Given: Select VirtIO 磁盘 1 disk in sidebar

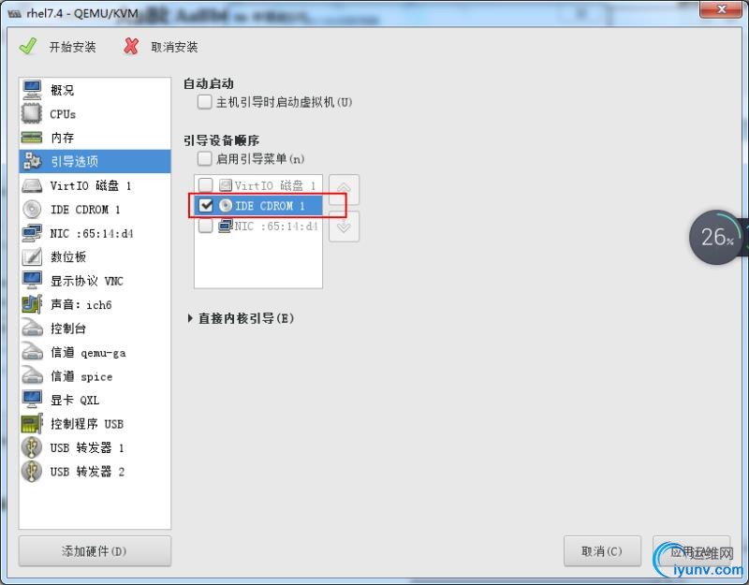Looking at the screenshot, I should pos(95,185).
